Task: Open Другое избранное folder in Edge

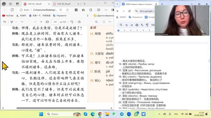Action: click(104, 16)
